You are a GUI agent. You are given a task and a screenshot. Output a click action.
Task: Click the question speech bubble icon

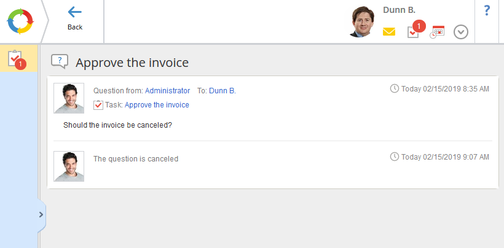59,61
